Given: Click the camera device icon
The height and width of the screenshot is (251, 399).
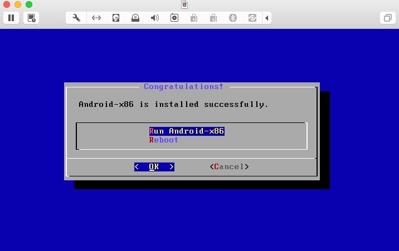Looking at the screenshot, I should pos(174,18).
